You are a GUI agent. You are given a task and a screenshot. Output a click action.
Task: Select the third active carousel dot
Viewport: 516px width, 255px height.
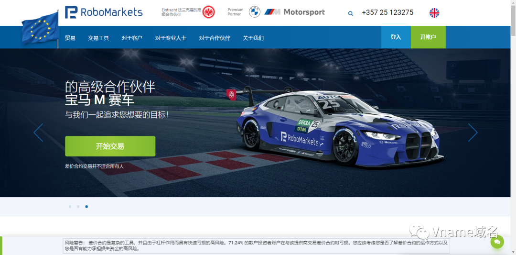86,207
